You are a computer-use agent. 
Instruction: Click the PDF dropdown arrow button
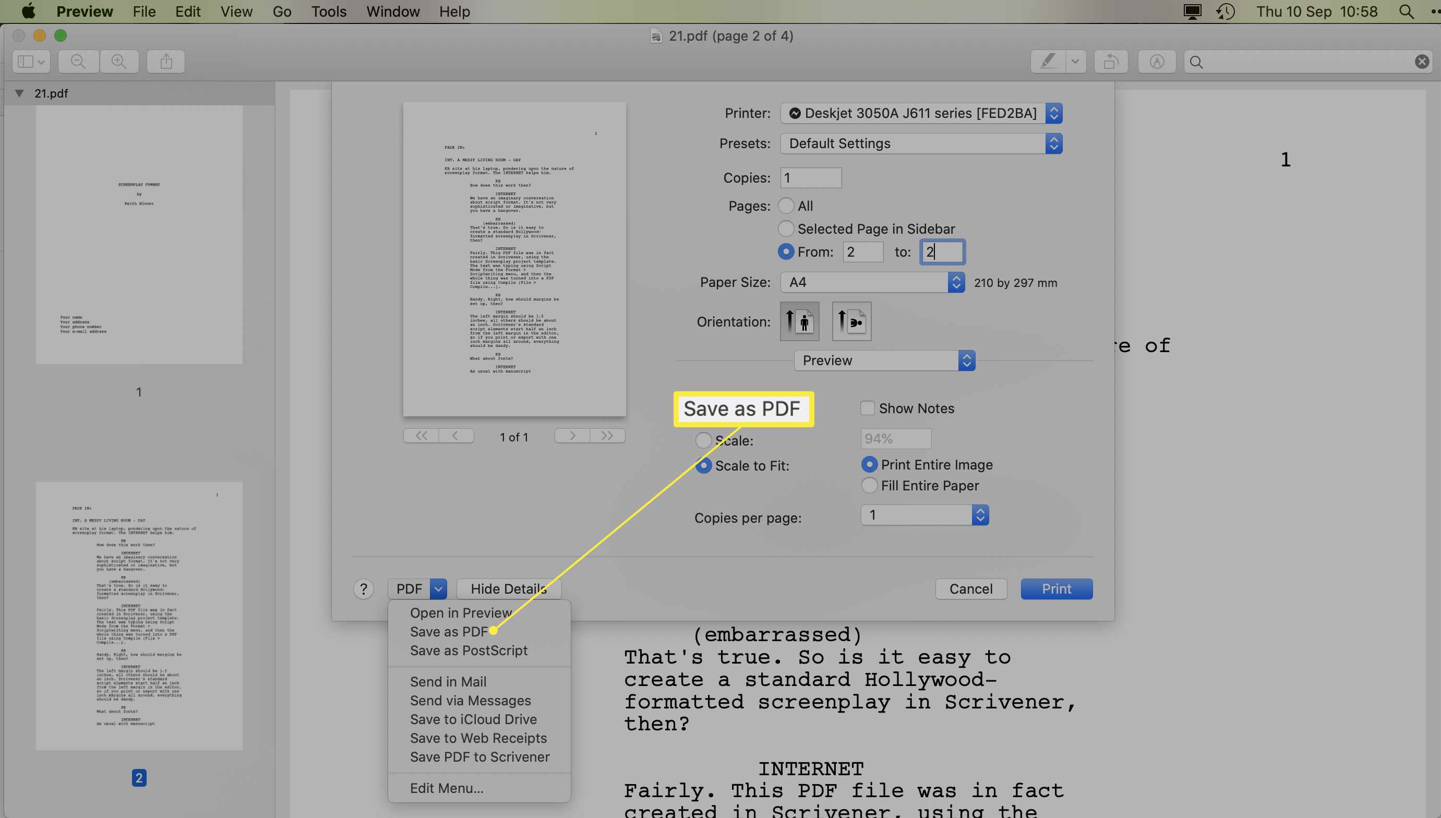(x=438, y=589)
